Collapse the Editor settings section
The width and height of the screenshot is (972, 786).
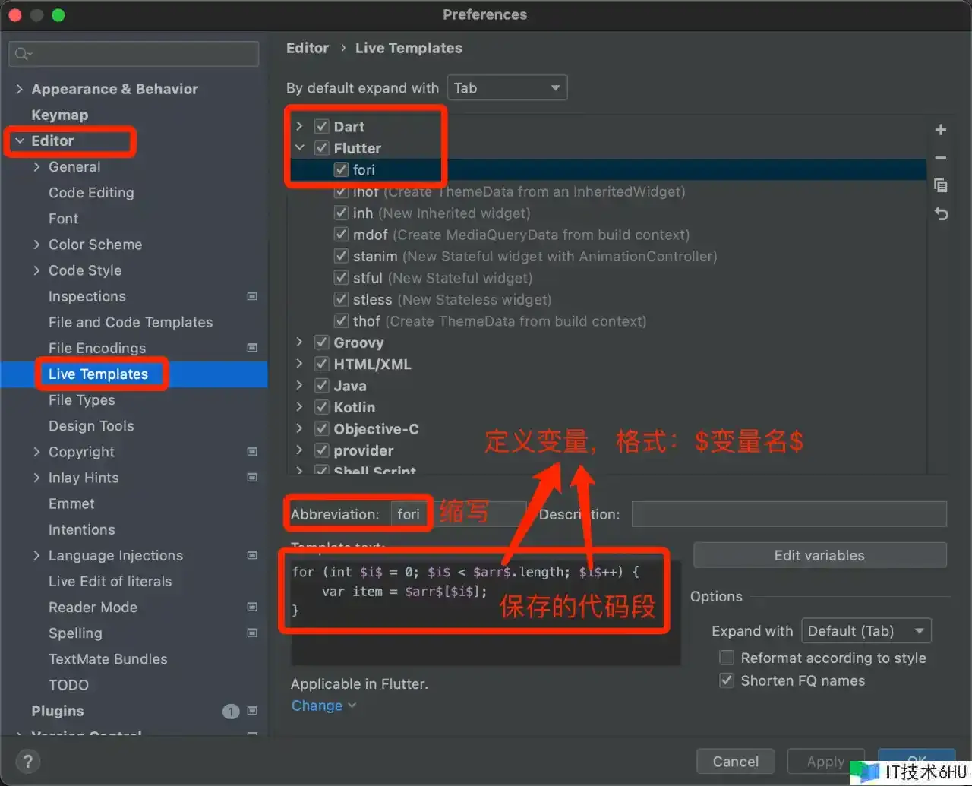point(20,140)
